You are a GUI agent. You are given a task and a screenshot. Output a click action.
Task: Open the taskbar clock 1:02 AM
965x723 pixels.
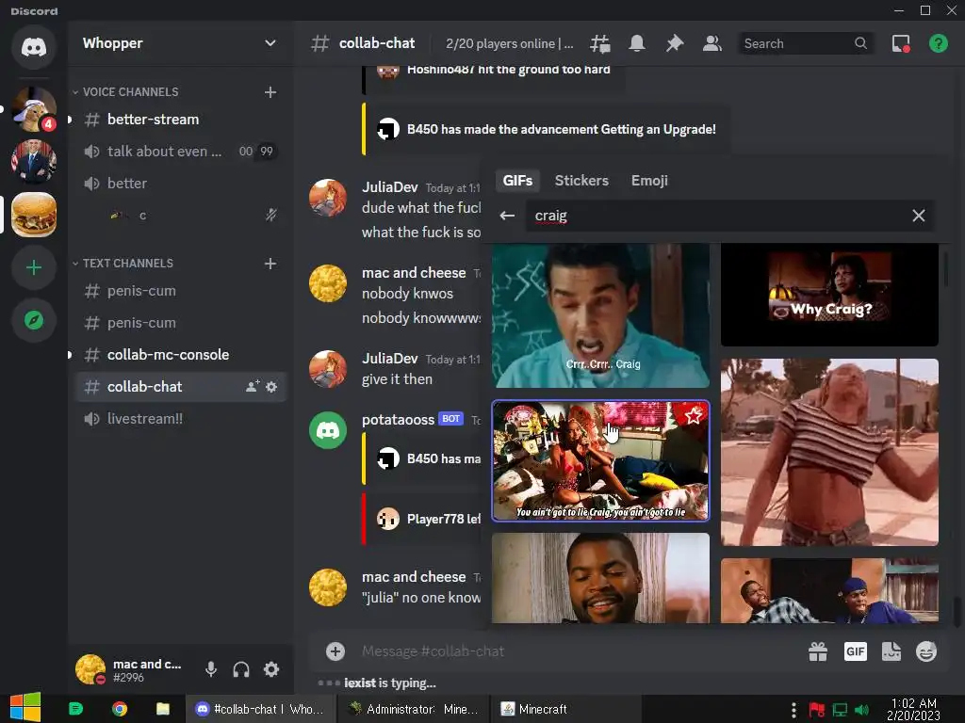(x=913, y=709)
